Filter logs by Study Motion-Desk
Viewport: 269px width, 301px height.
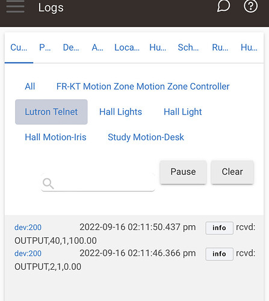click(146, 137)
